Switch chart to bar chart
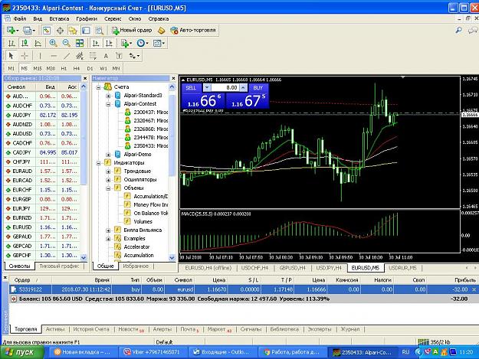This screenshot has width=479, height=359. [x=11, y=43]
